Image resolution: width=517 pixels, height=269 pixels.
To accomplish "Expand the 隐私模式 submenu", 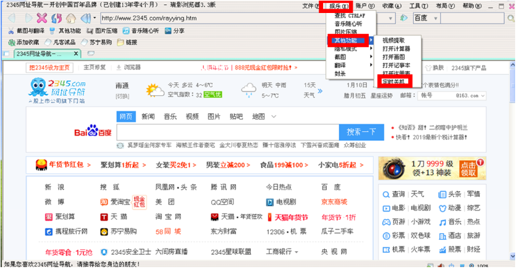I will [x=350, y=49].
